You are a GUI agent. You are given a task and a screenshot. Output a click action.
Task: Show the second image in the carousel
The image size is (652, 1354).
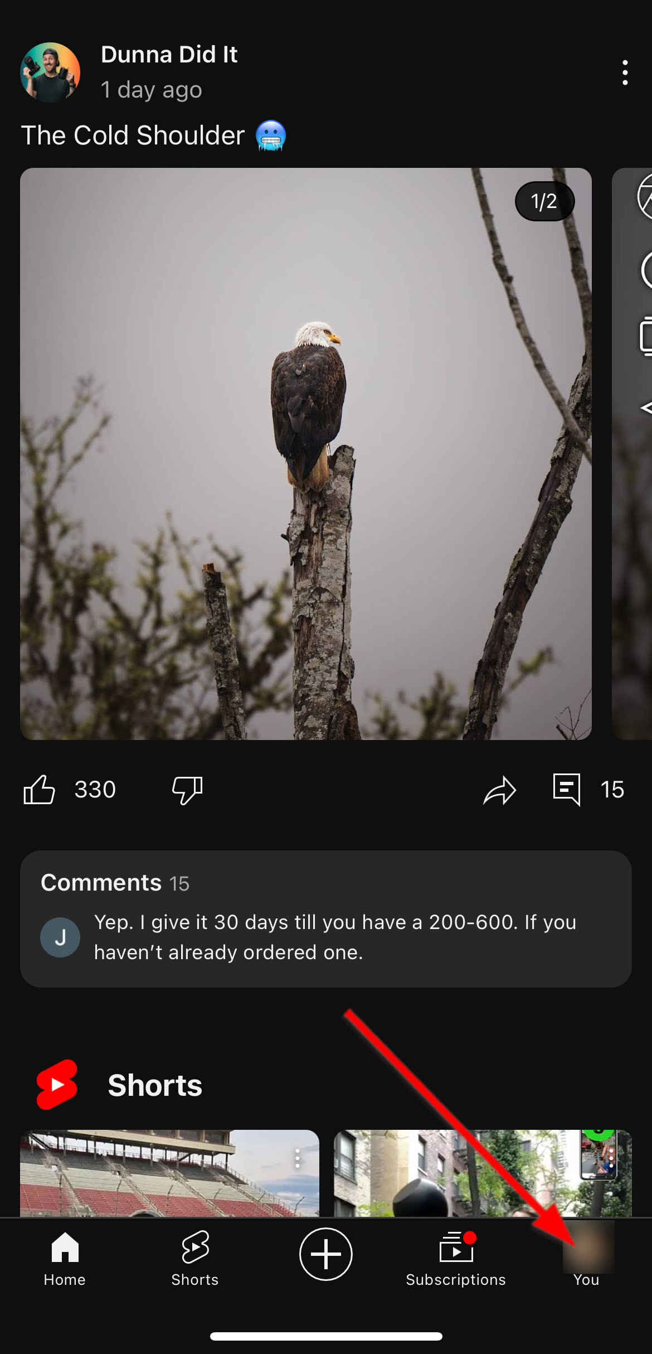(x=633, y=453)
